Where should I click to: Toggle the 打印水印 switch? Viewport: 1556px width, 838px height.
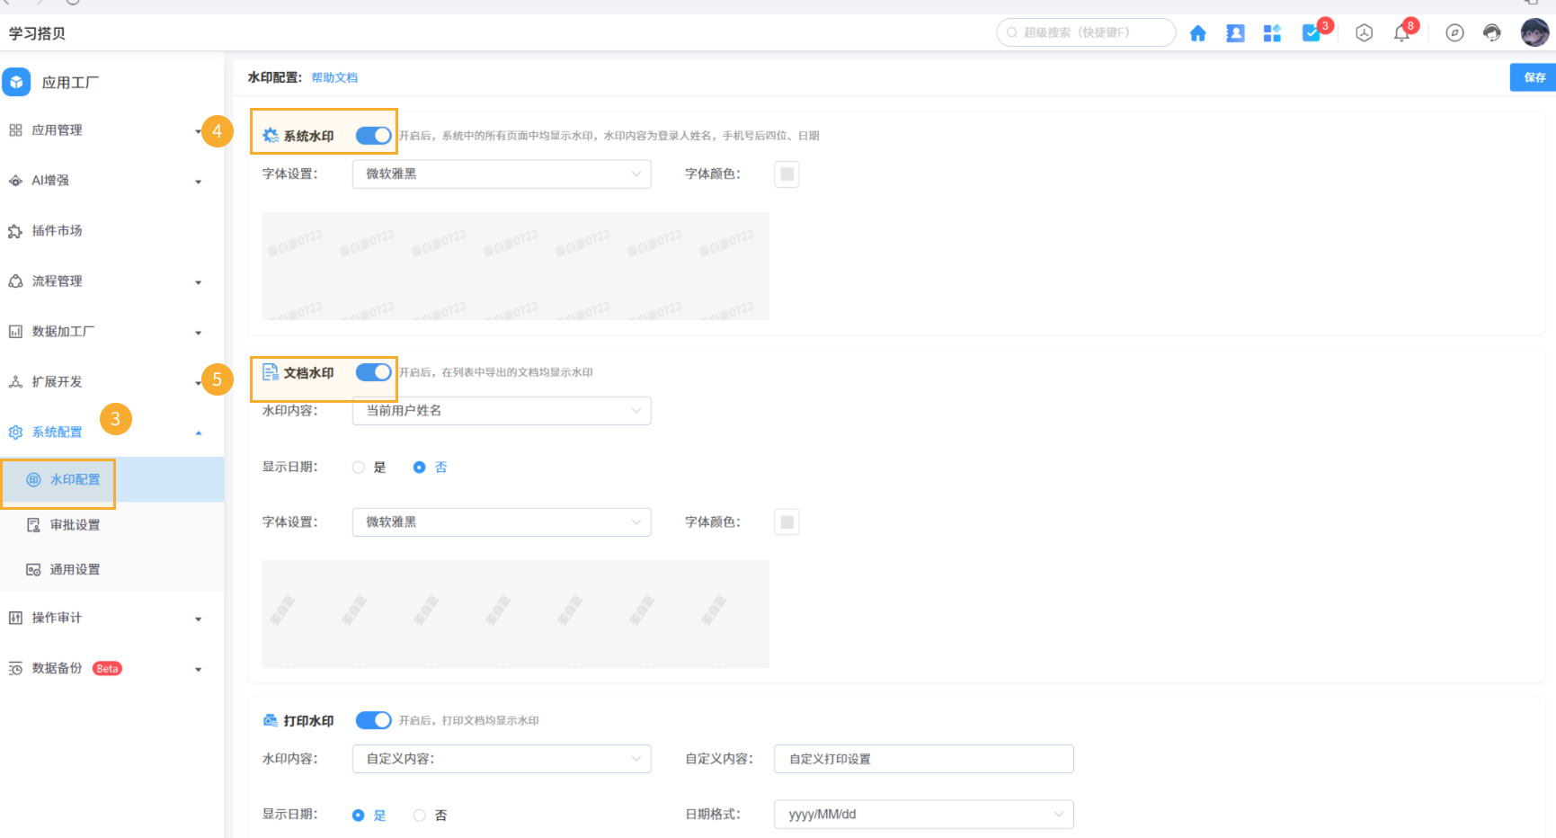[373, 720]
